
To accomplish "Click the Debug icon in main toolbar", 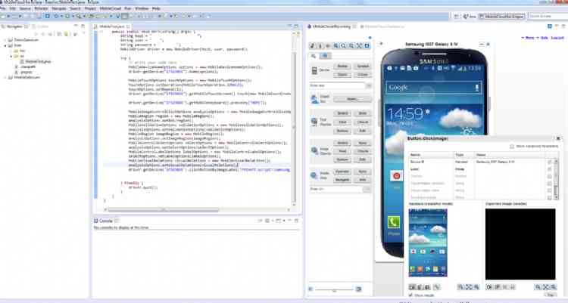I will [56, 17].
